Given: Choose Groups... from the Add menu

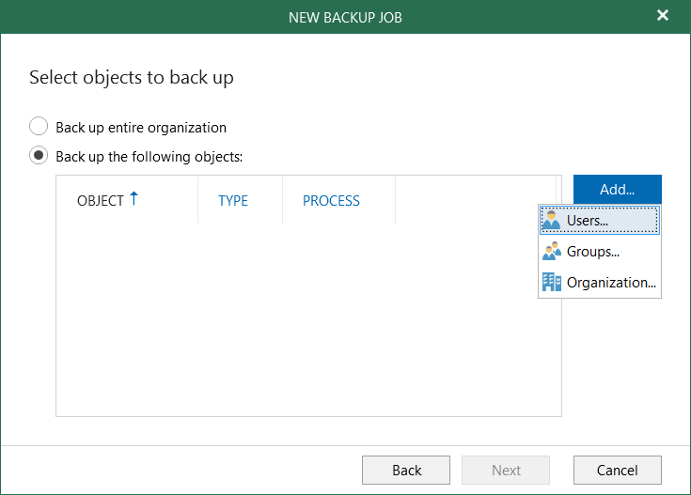Looking at the screenshot, I should [x=592, y=252].
